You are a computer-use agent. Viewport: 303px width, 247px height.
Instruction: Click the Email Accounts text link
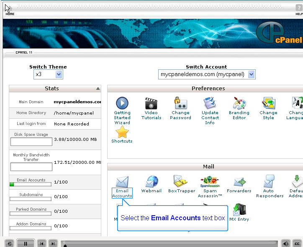pos(122,193)
